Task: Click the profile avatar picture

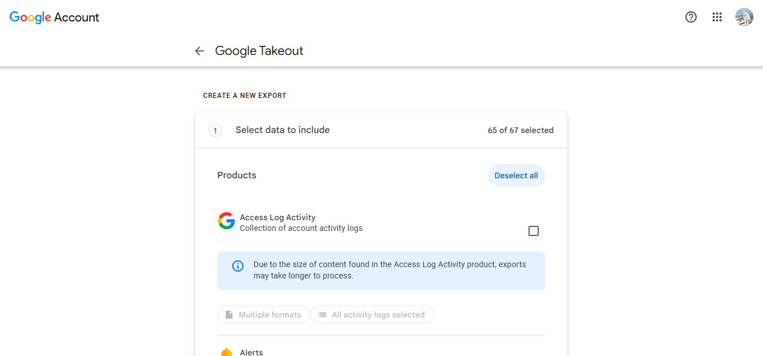Action: (x=744, y=17)
